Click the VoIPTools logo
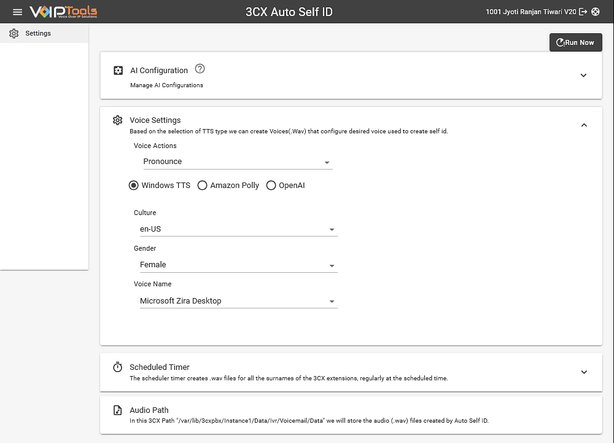614x443 pixels. click(x=63, y=12)
